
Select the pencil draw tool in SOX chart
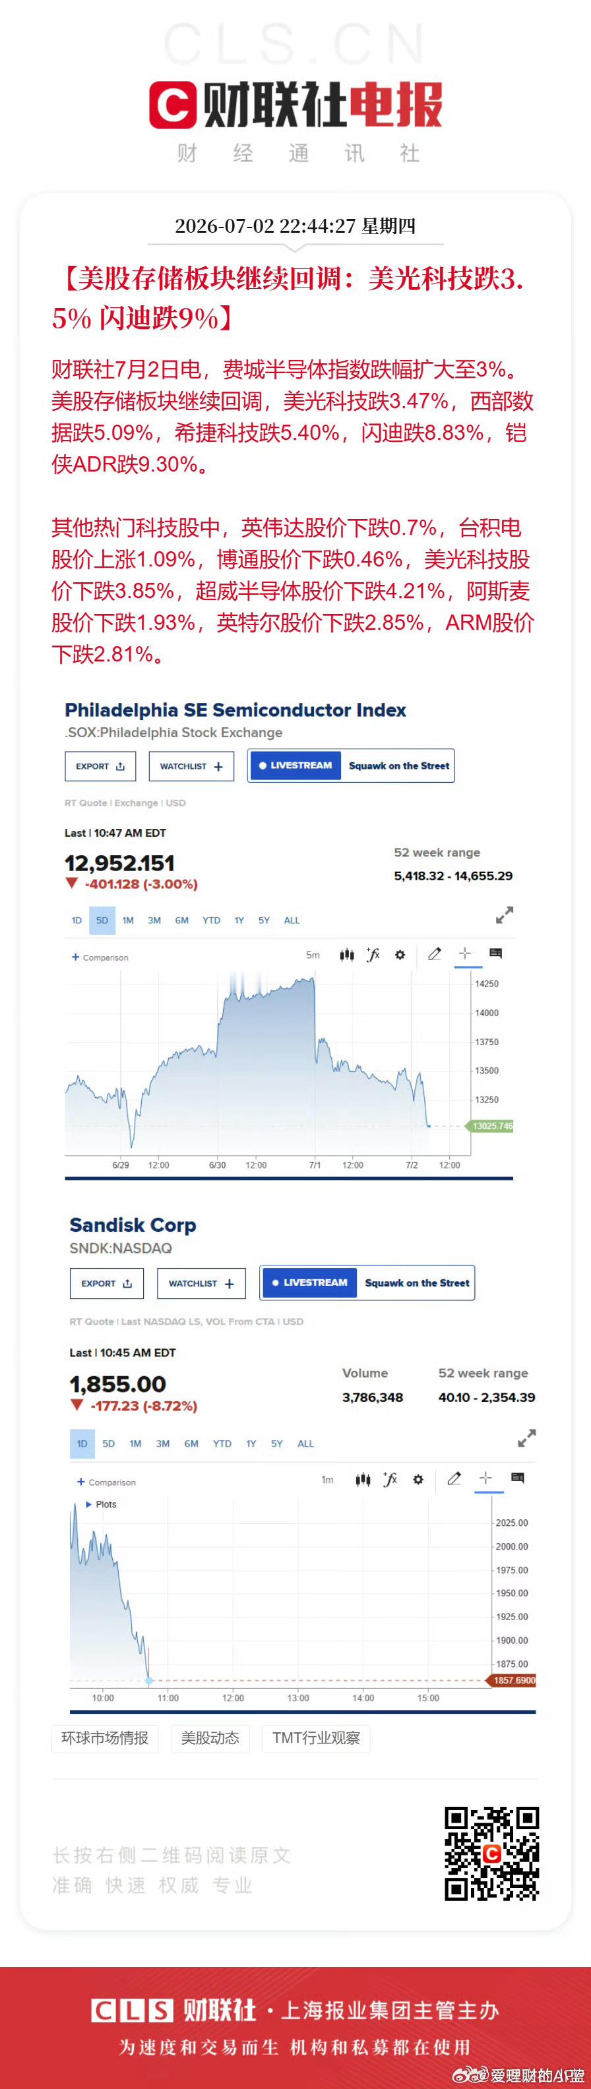click(435, 954)
